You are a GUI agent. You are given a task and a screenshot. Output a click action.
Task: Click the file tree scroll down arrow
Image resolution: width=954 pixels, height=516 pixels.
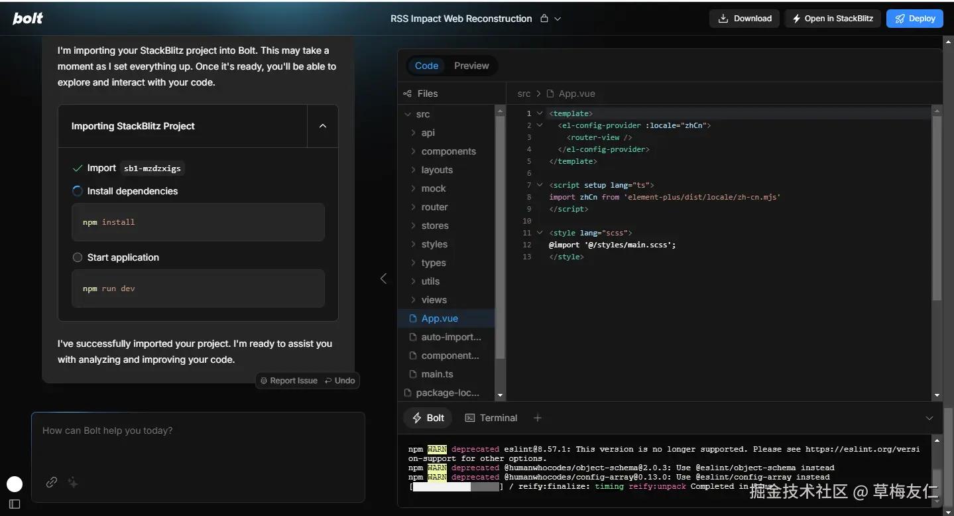[x=501, y=395]
